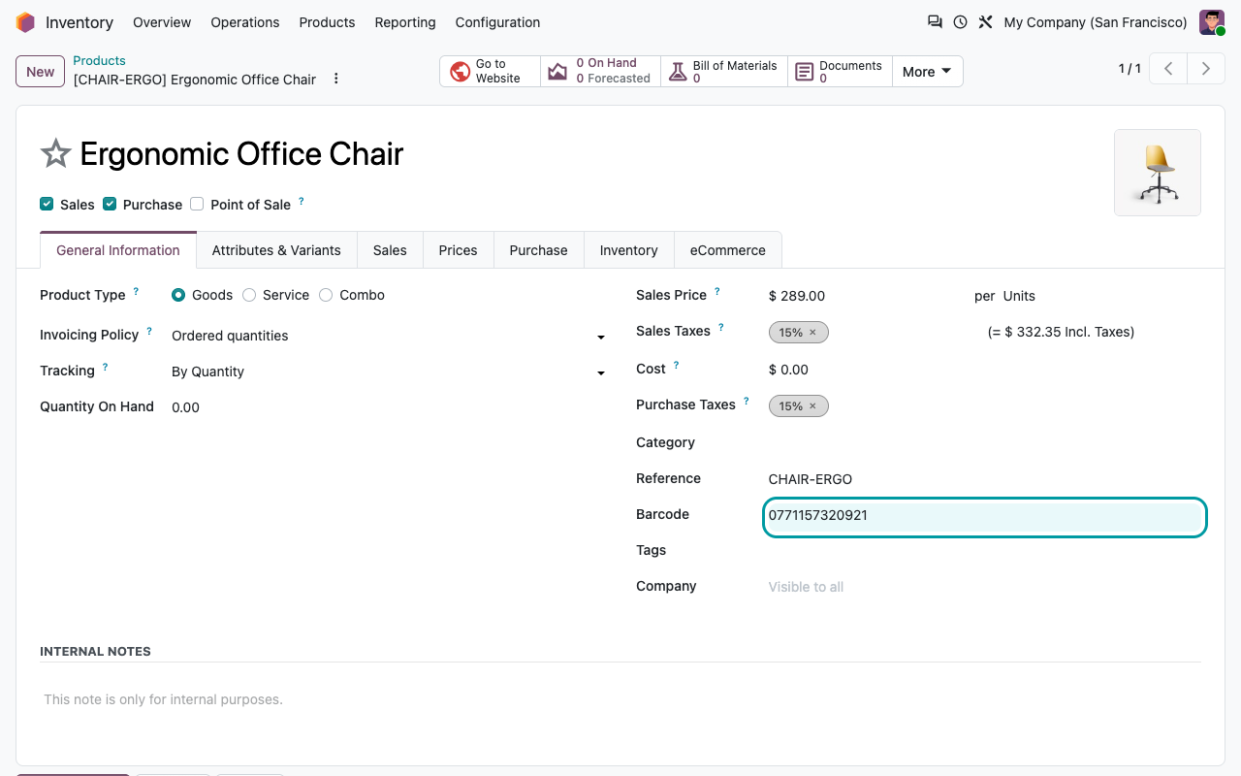Open the More actions dropdown

coord(927,71)
